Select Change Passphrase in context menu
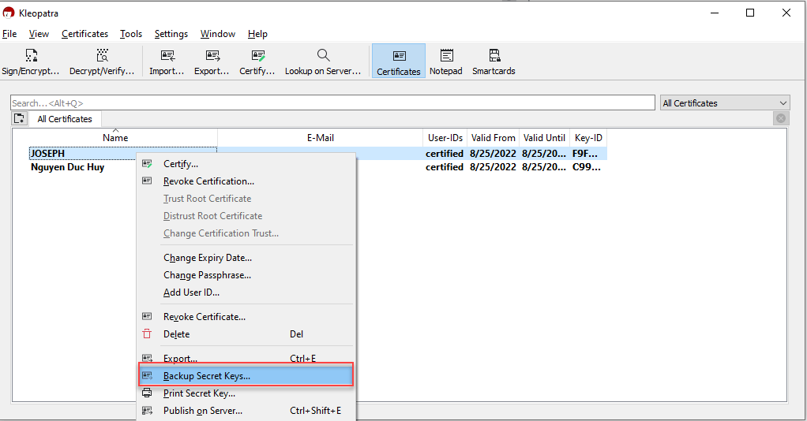This screenshot has width=807, height=421. pos(207,275)
